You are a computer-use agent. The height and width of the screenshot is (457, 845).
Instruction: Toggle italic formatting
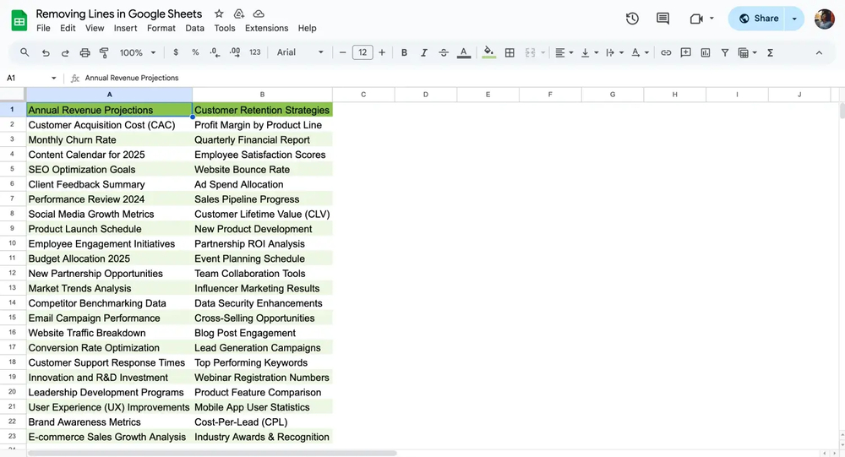click(x=424, y=52)
